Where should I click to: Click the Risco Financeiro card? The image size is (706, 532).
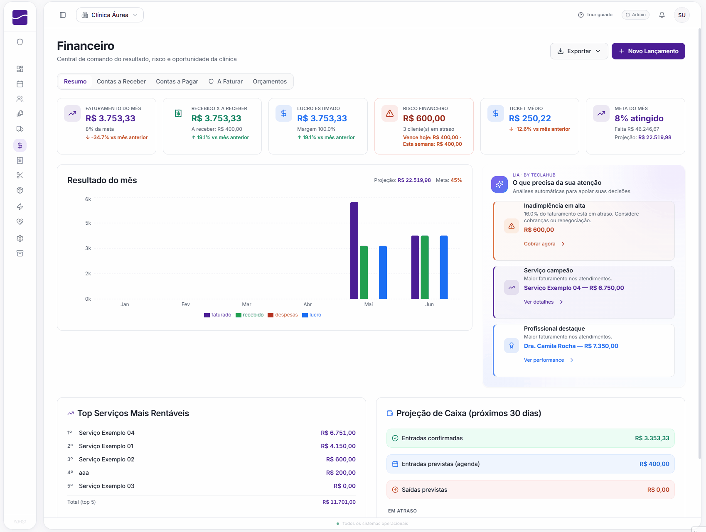point(424,126)
